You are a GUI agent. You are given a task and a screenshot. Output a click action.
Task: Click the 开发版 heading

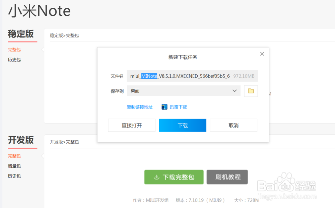coord(21,140)
